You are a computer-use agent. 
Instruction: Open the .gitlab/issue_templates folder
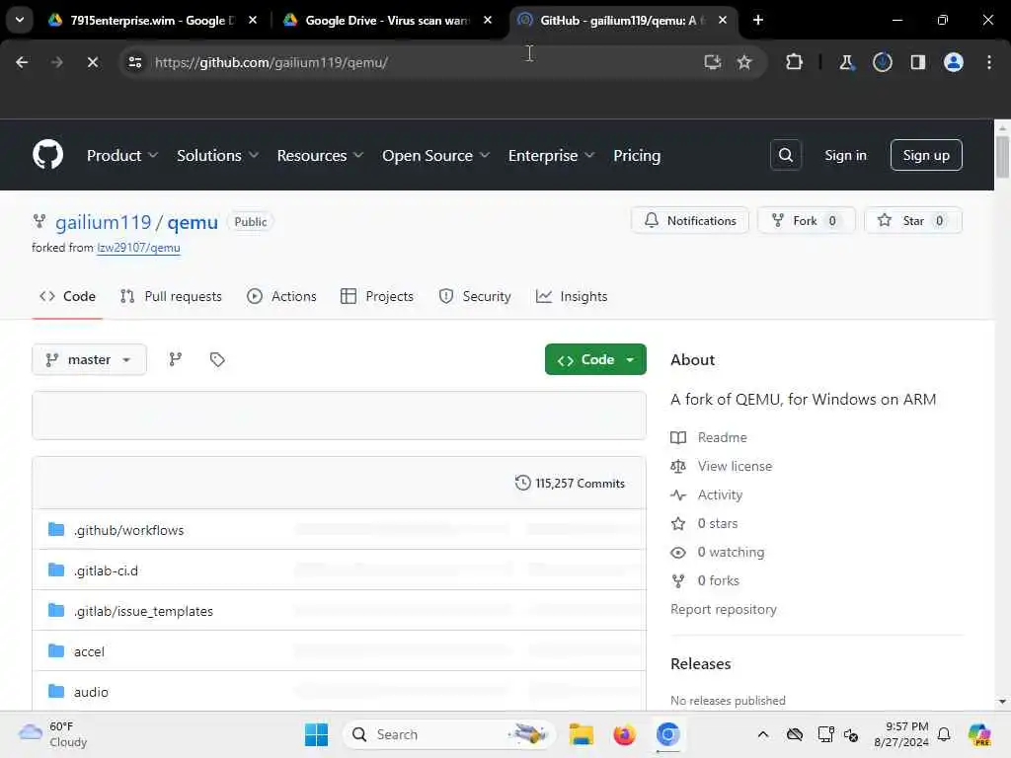pyautogui.click(x=143, y=611)
